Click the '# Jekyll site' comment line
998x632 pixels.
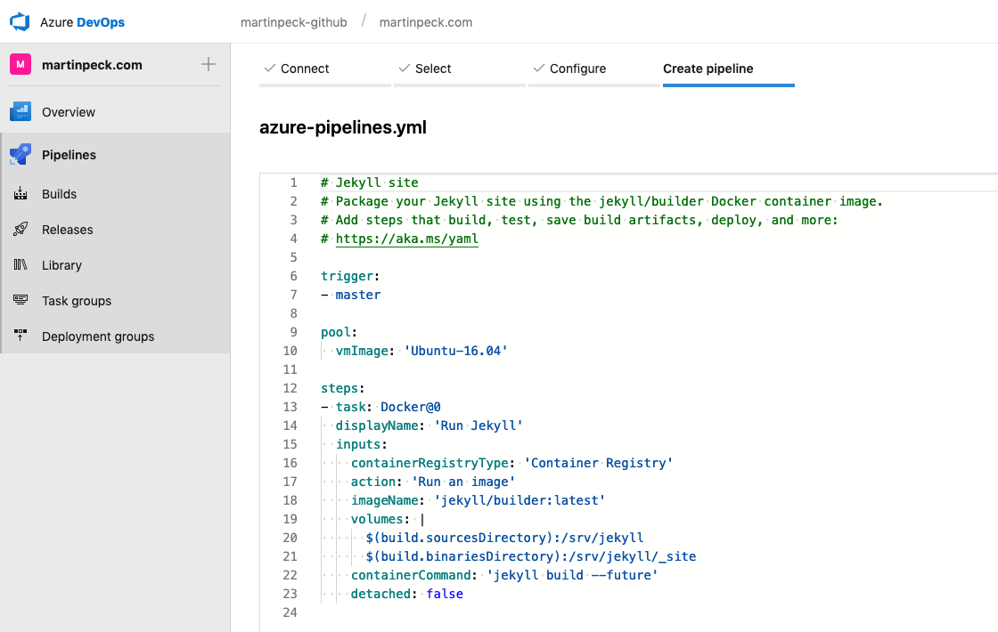369,182
